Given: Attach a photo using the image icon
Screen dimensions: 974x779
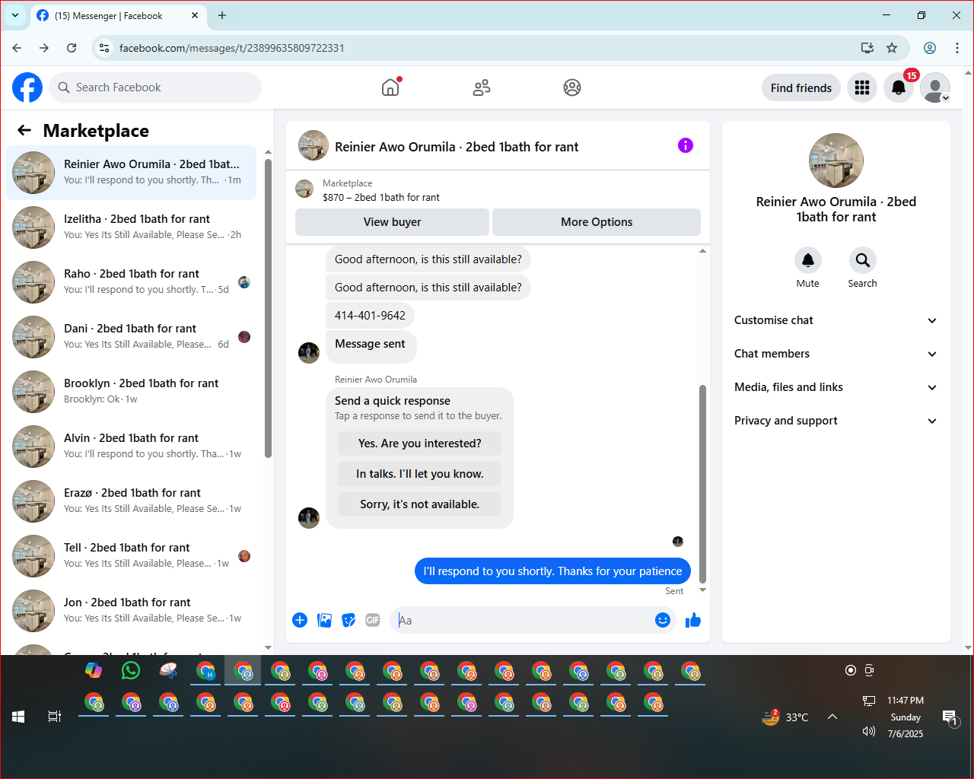Looking at the screenshot, I should coord(324,620).
